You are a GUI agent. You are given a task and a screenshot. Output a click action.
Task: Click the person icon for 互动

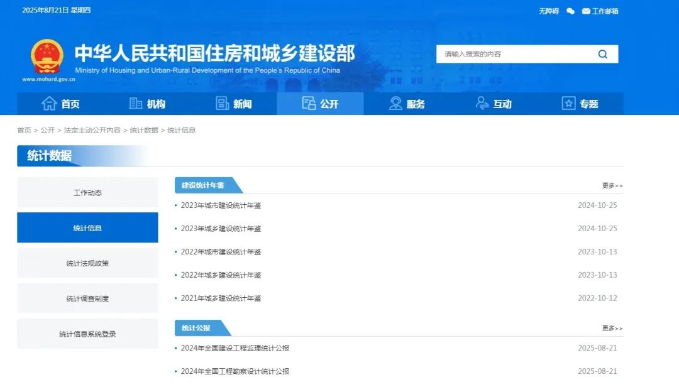[x=482, y=104]
